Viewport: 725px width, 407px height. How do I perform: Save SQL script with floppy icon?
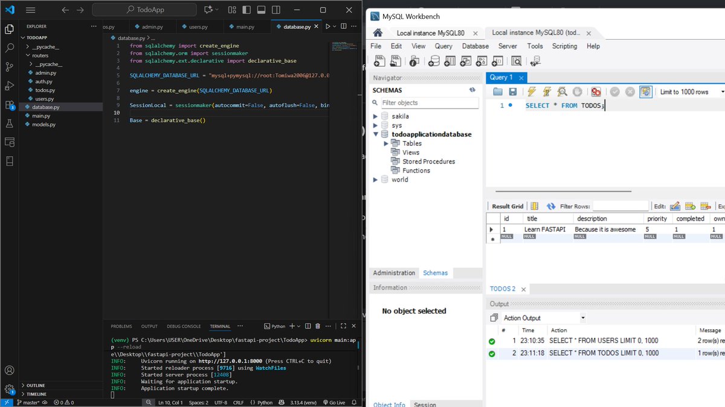pyautogui.click(x=512, y=92)
